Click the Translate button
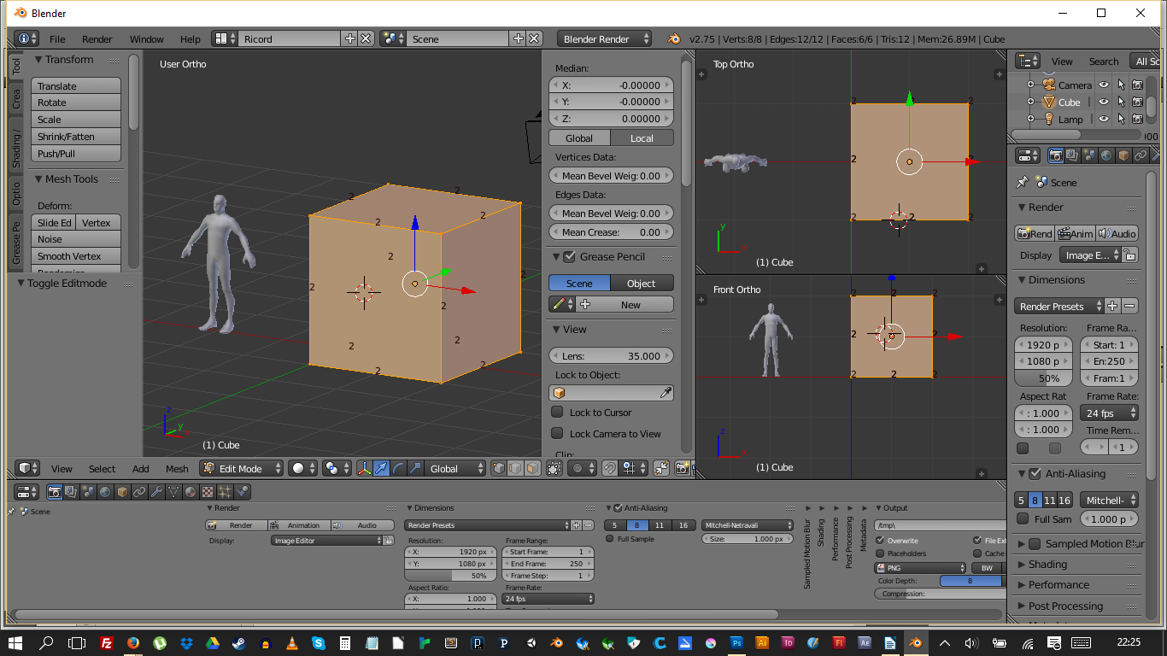The image size is (1167, 656). tap(76, 86)
